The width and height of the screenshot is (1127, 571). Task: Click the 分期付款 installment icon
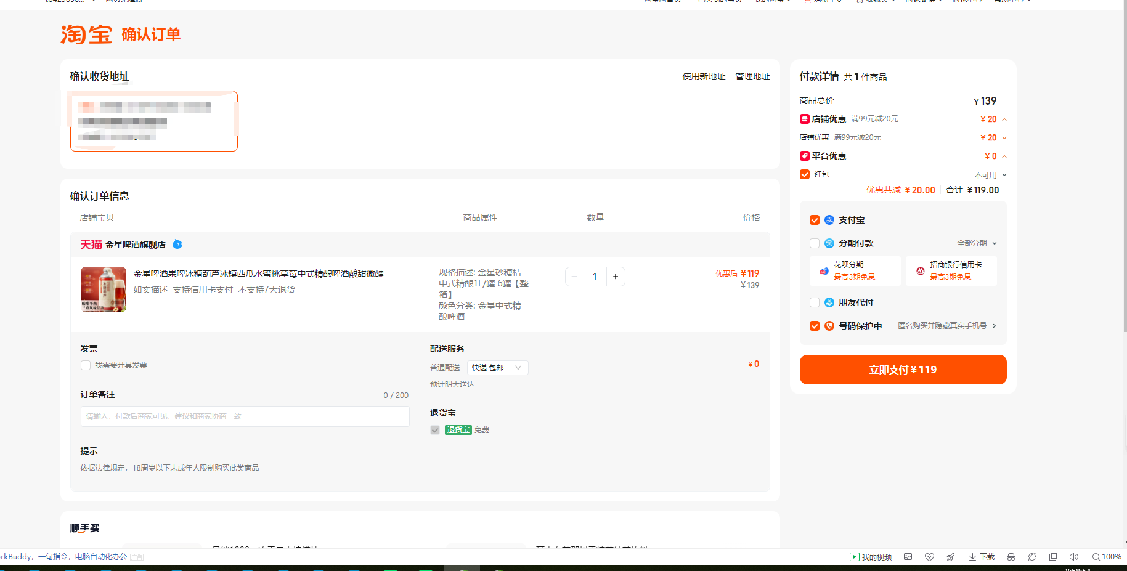click(x=829, y=243)
